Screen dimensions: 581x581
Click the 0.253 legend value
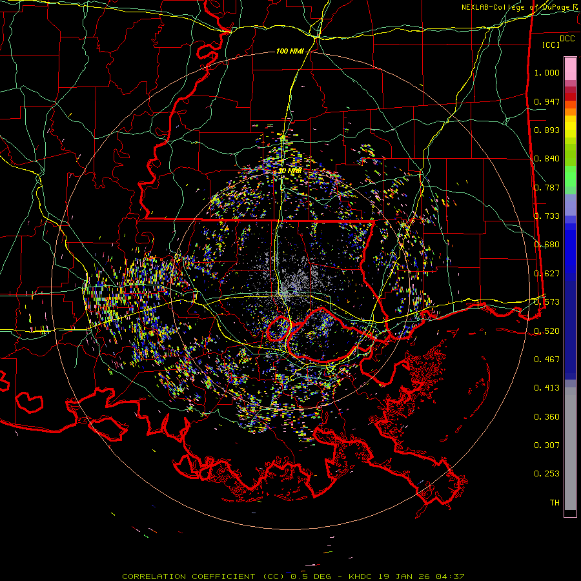[x=547, y=474]
